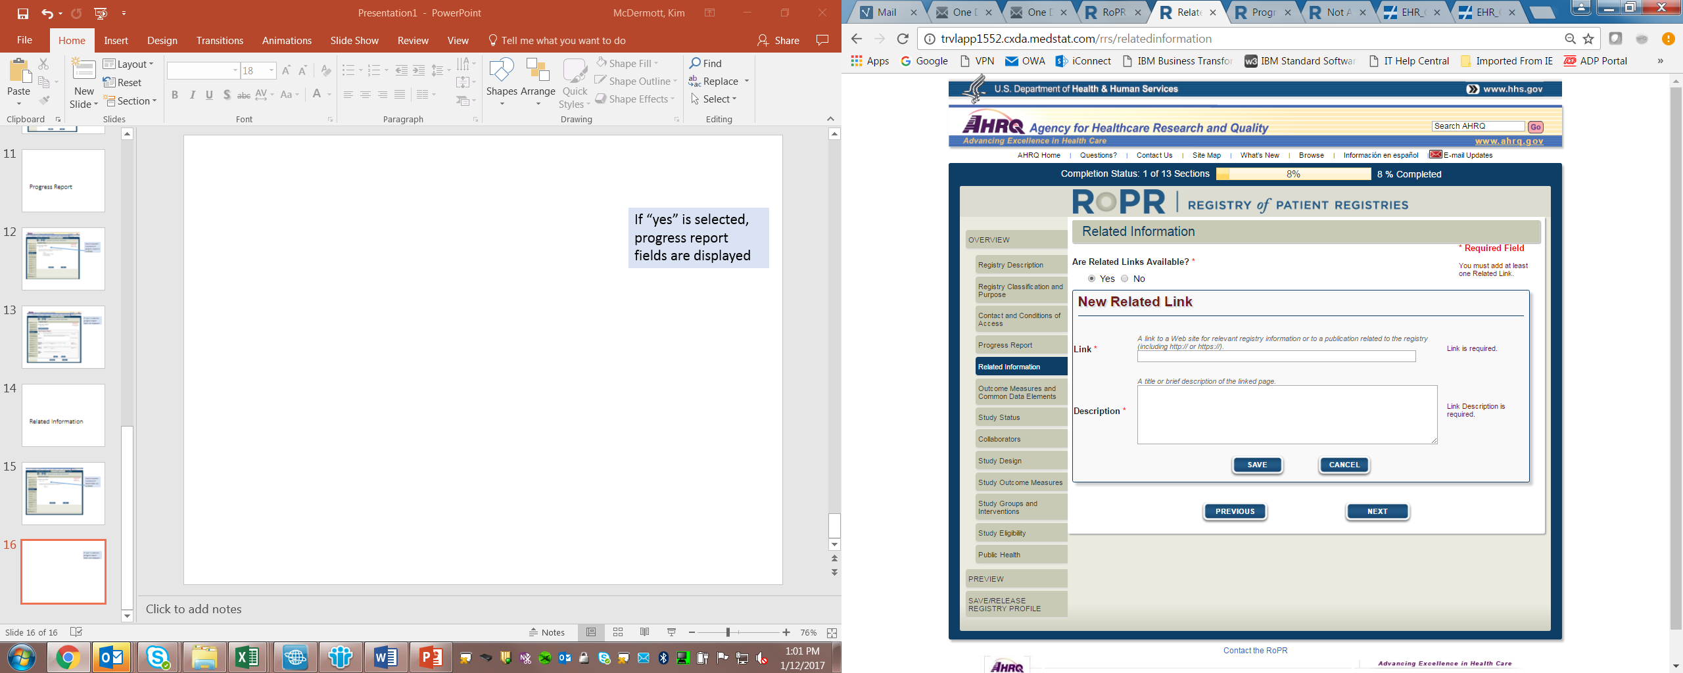The width and height of the screenshot is (1683, 673).
Task: Toggle center text alignment
Action: coord(366,95)
